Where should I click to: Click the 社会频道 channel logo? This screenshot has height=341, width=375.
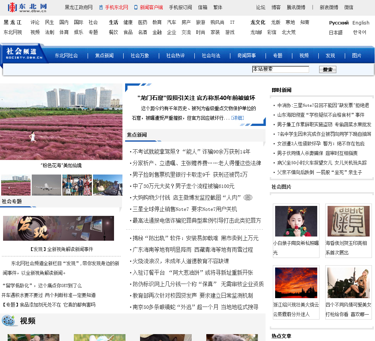point(22,53)
